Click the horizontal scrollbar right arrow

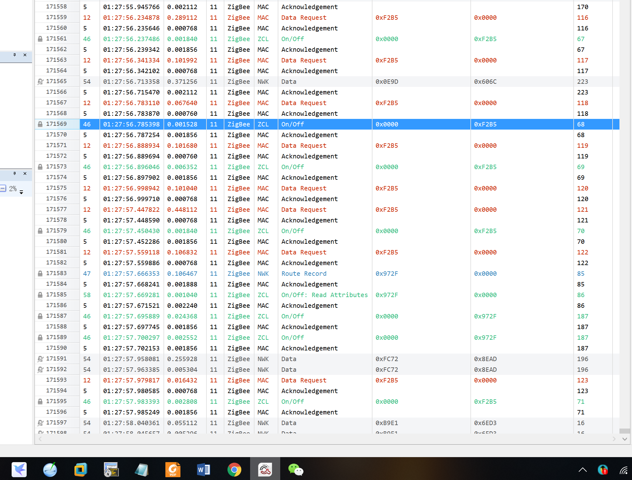click(614, 439)
